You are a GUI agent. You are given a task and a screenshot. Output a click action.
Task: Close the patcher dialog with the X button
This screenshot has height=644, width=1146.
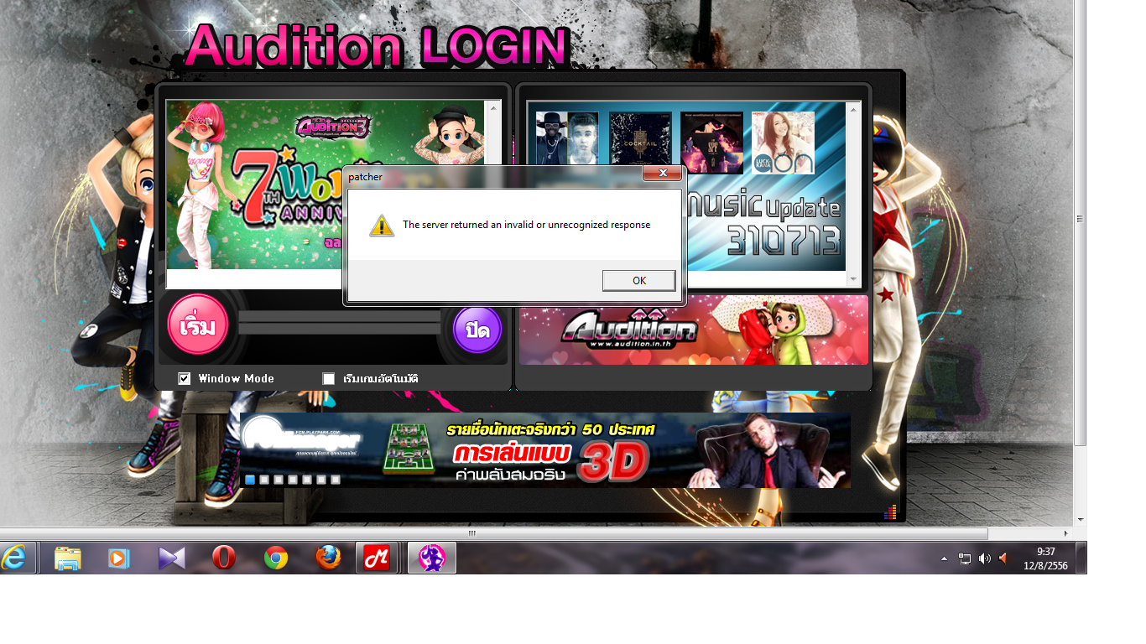pyautogui.click(x=663, y=173)
